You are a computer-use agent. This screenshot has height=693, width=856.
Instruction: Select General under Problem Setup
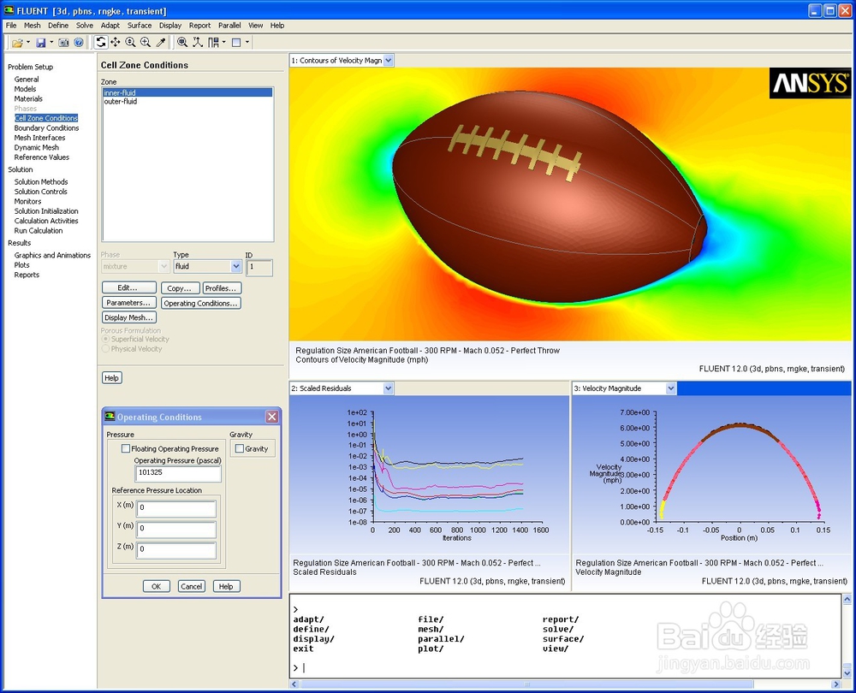27,79
